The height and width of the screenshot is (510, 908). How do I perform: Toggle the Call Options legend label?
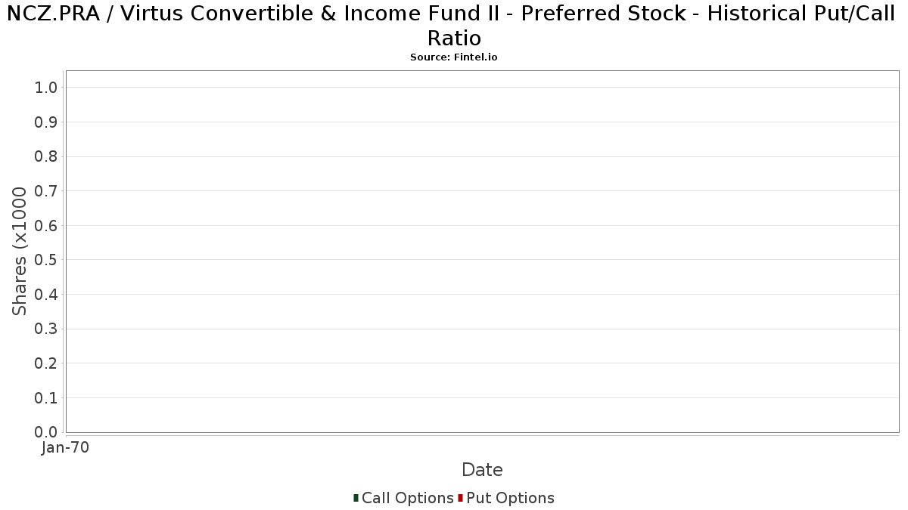coord(408,498)
